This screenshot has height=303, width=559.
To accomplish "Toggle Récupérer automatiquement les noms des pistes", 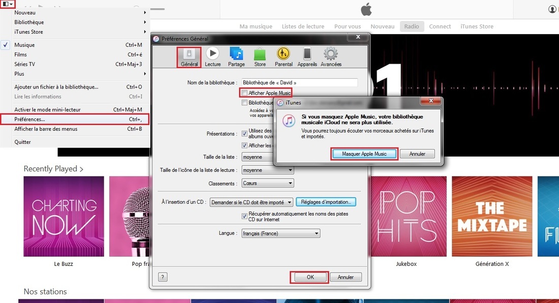I will (244, 216).
